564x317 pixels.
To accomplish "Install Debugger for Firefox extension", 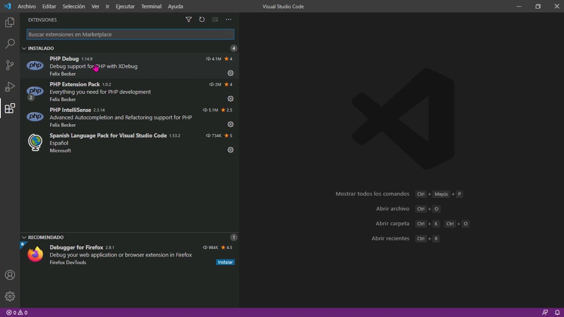I will 225,262.
